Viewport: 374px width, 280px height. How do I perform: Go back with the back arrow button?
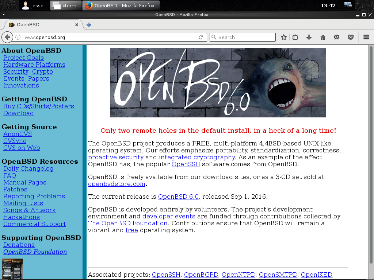pyautogui.click(x=7, y=37)
